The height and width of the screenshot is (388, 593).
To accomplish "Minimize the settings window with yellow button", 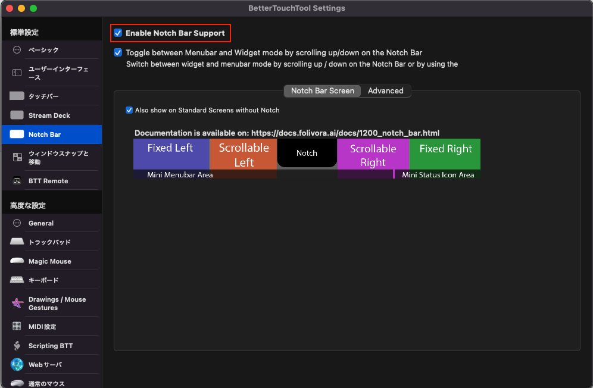I will 21,8.
